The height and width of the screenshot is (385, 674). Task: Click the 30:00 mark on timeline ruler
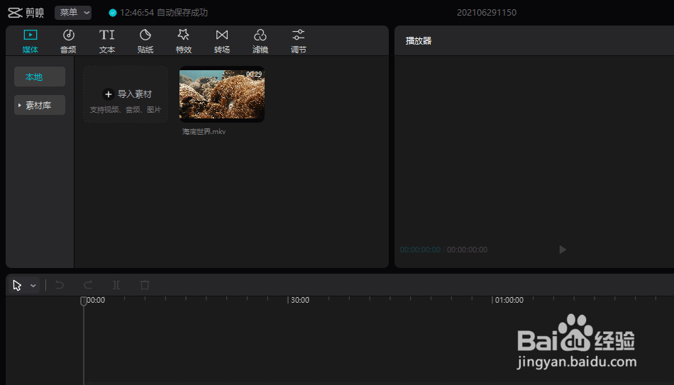pyautogui.click(x=299, y=300)
